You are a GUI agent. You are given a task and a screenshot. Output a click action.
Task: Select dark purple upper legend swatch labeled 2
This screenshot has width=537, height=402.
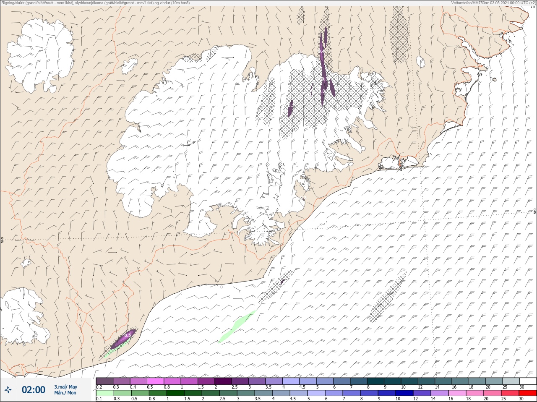(x=224, y=381)
